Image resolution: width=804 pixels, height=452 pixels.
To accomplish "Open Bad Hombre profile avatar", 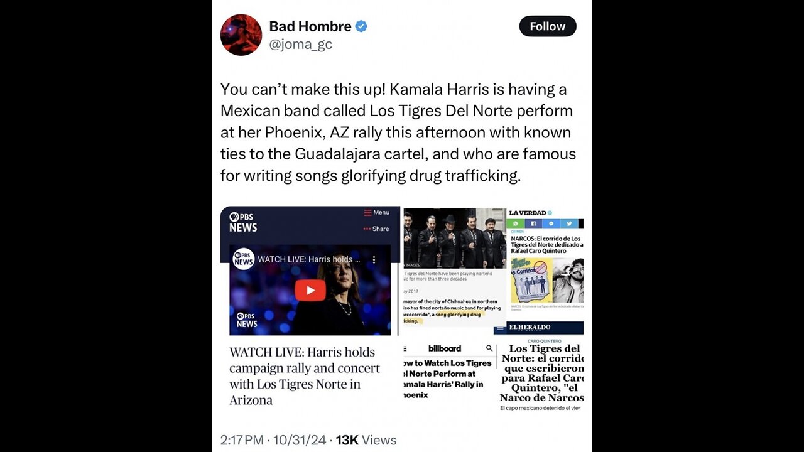I will coord(241,35).
